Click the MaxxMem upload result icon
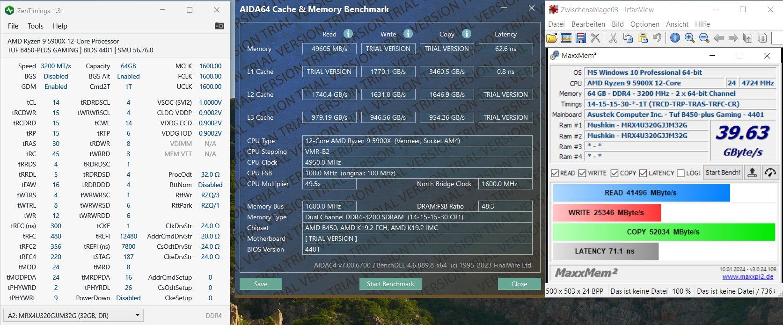Screen dimensions: 783x325 (752, 173)
